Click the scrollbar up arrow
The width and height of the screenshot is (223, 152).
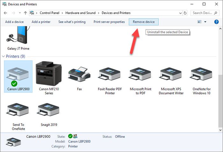coord(220,29)
